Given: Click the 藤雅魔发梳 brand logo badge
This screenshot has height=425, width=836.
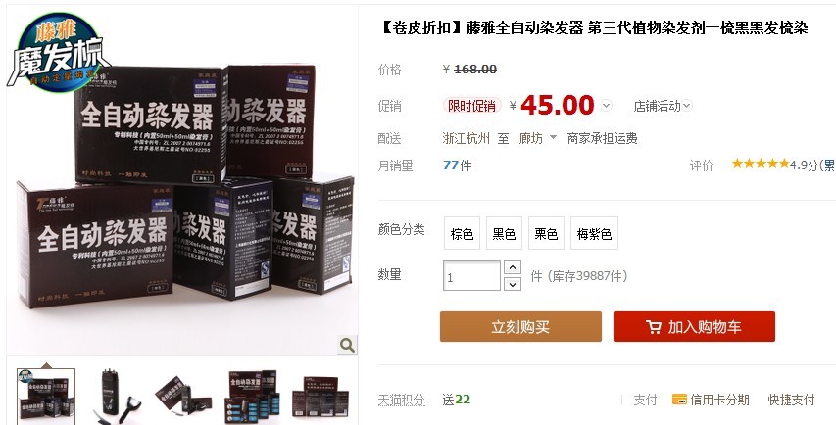Looking at the screenshot, I should pyautogui.click(x=58, y=52).
